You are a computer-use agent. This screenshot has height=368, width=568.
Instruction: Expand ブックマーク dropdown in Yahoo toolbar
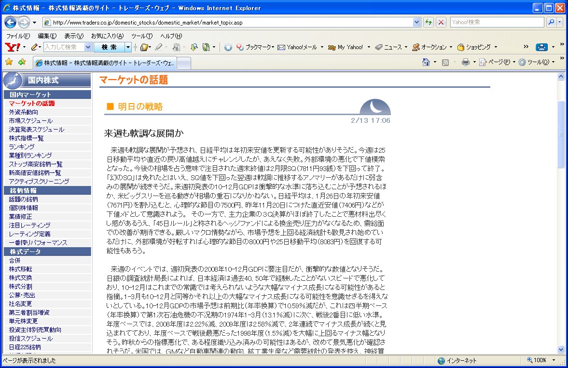(x=273, y=47)
